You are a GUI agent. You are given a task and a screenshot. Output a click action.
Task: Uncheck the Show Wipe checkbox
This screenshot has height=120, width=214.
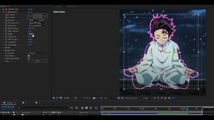29,56
